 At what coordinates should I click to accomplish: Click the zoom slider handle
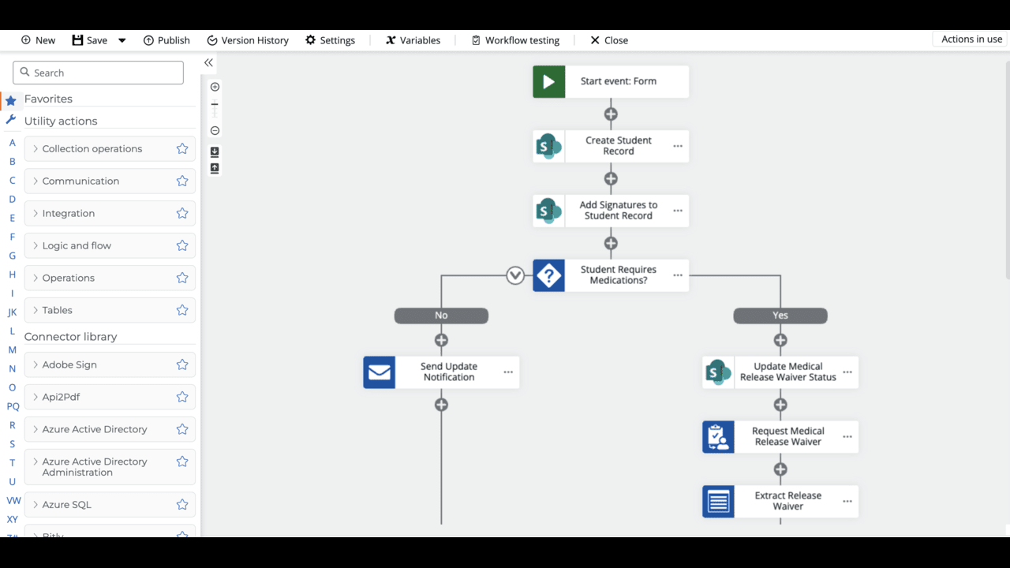(x=215, y=104)
